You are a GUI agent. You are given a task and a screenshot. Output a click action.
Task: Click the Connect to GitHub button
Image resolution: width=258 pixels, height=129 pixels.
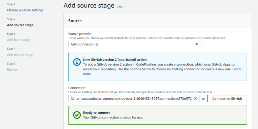[x=227, y=99]
